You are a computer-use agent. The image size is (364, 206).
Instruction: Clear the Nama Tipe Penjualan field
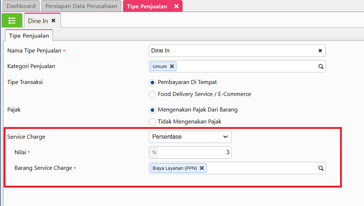point(320,51)
